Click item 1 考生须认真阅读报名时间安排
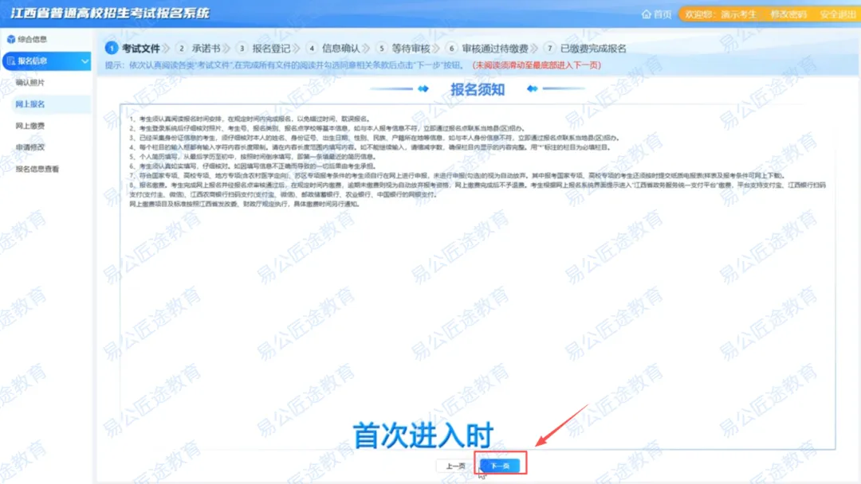This screenshot has width=861, height=484. click(x=251, y=119)
